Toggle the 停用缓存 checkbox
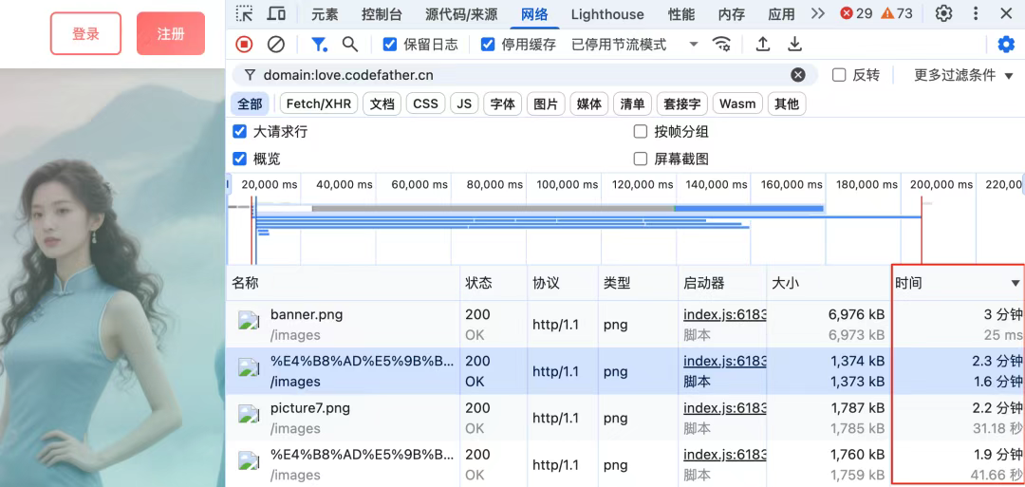Screen dimensions: 1025x487 (488, 45)
